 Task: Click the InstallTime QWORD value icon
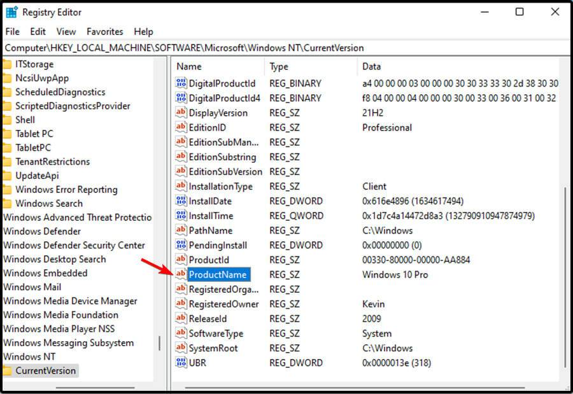(181, 215)
